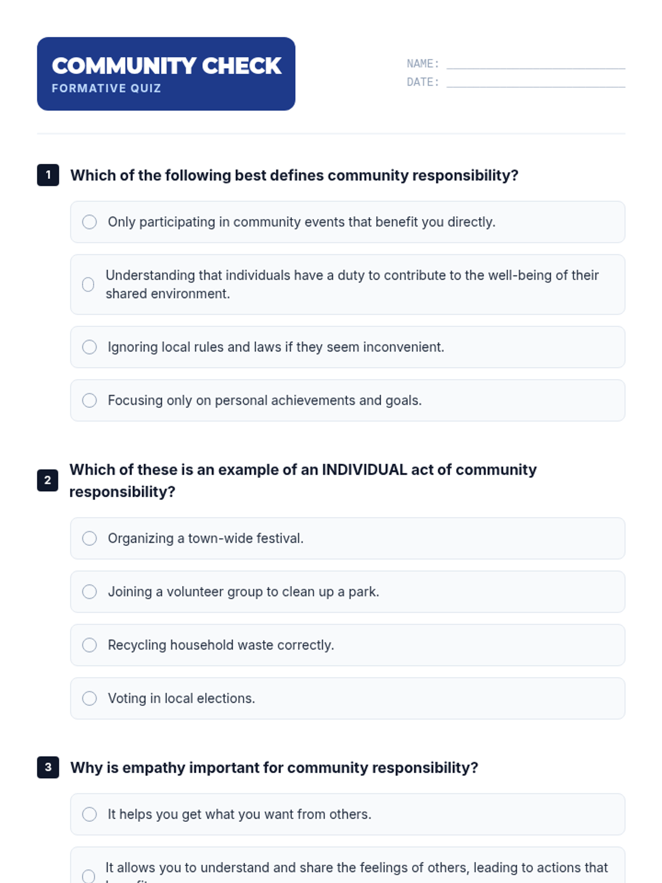
Task: Click the NAME input line
Action: coord(535,64)
